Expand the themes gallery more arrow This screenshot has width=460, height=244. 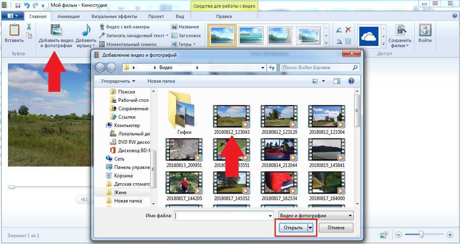tap(326, 44)
